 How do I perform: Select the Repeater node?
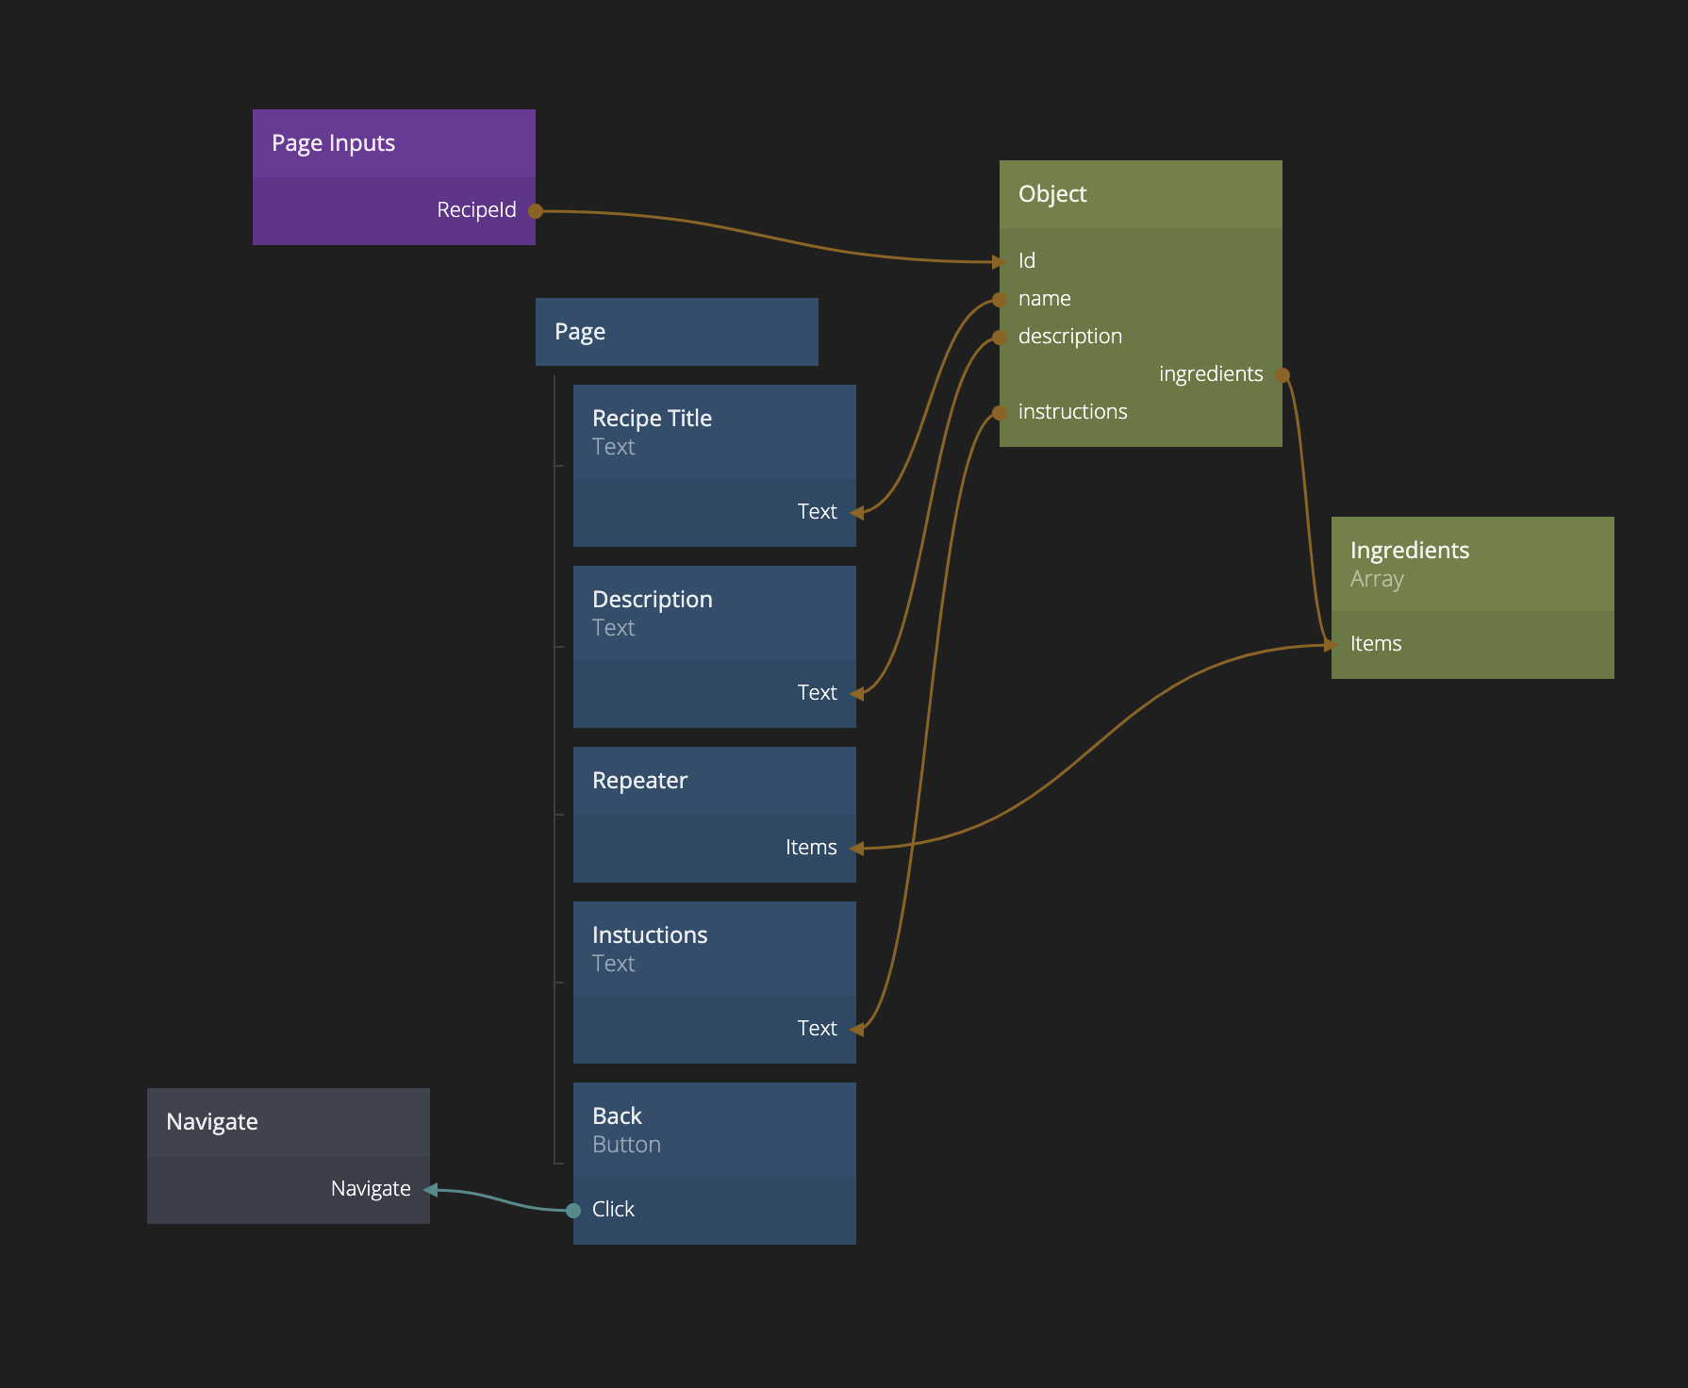point(714,781)
